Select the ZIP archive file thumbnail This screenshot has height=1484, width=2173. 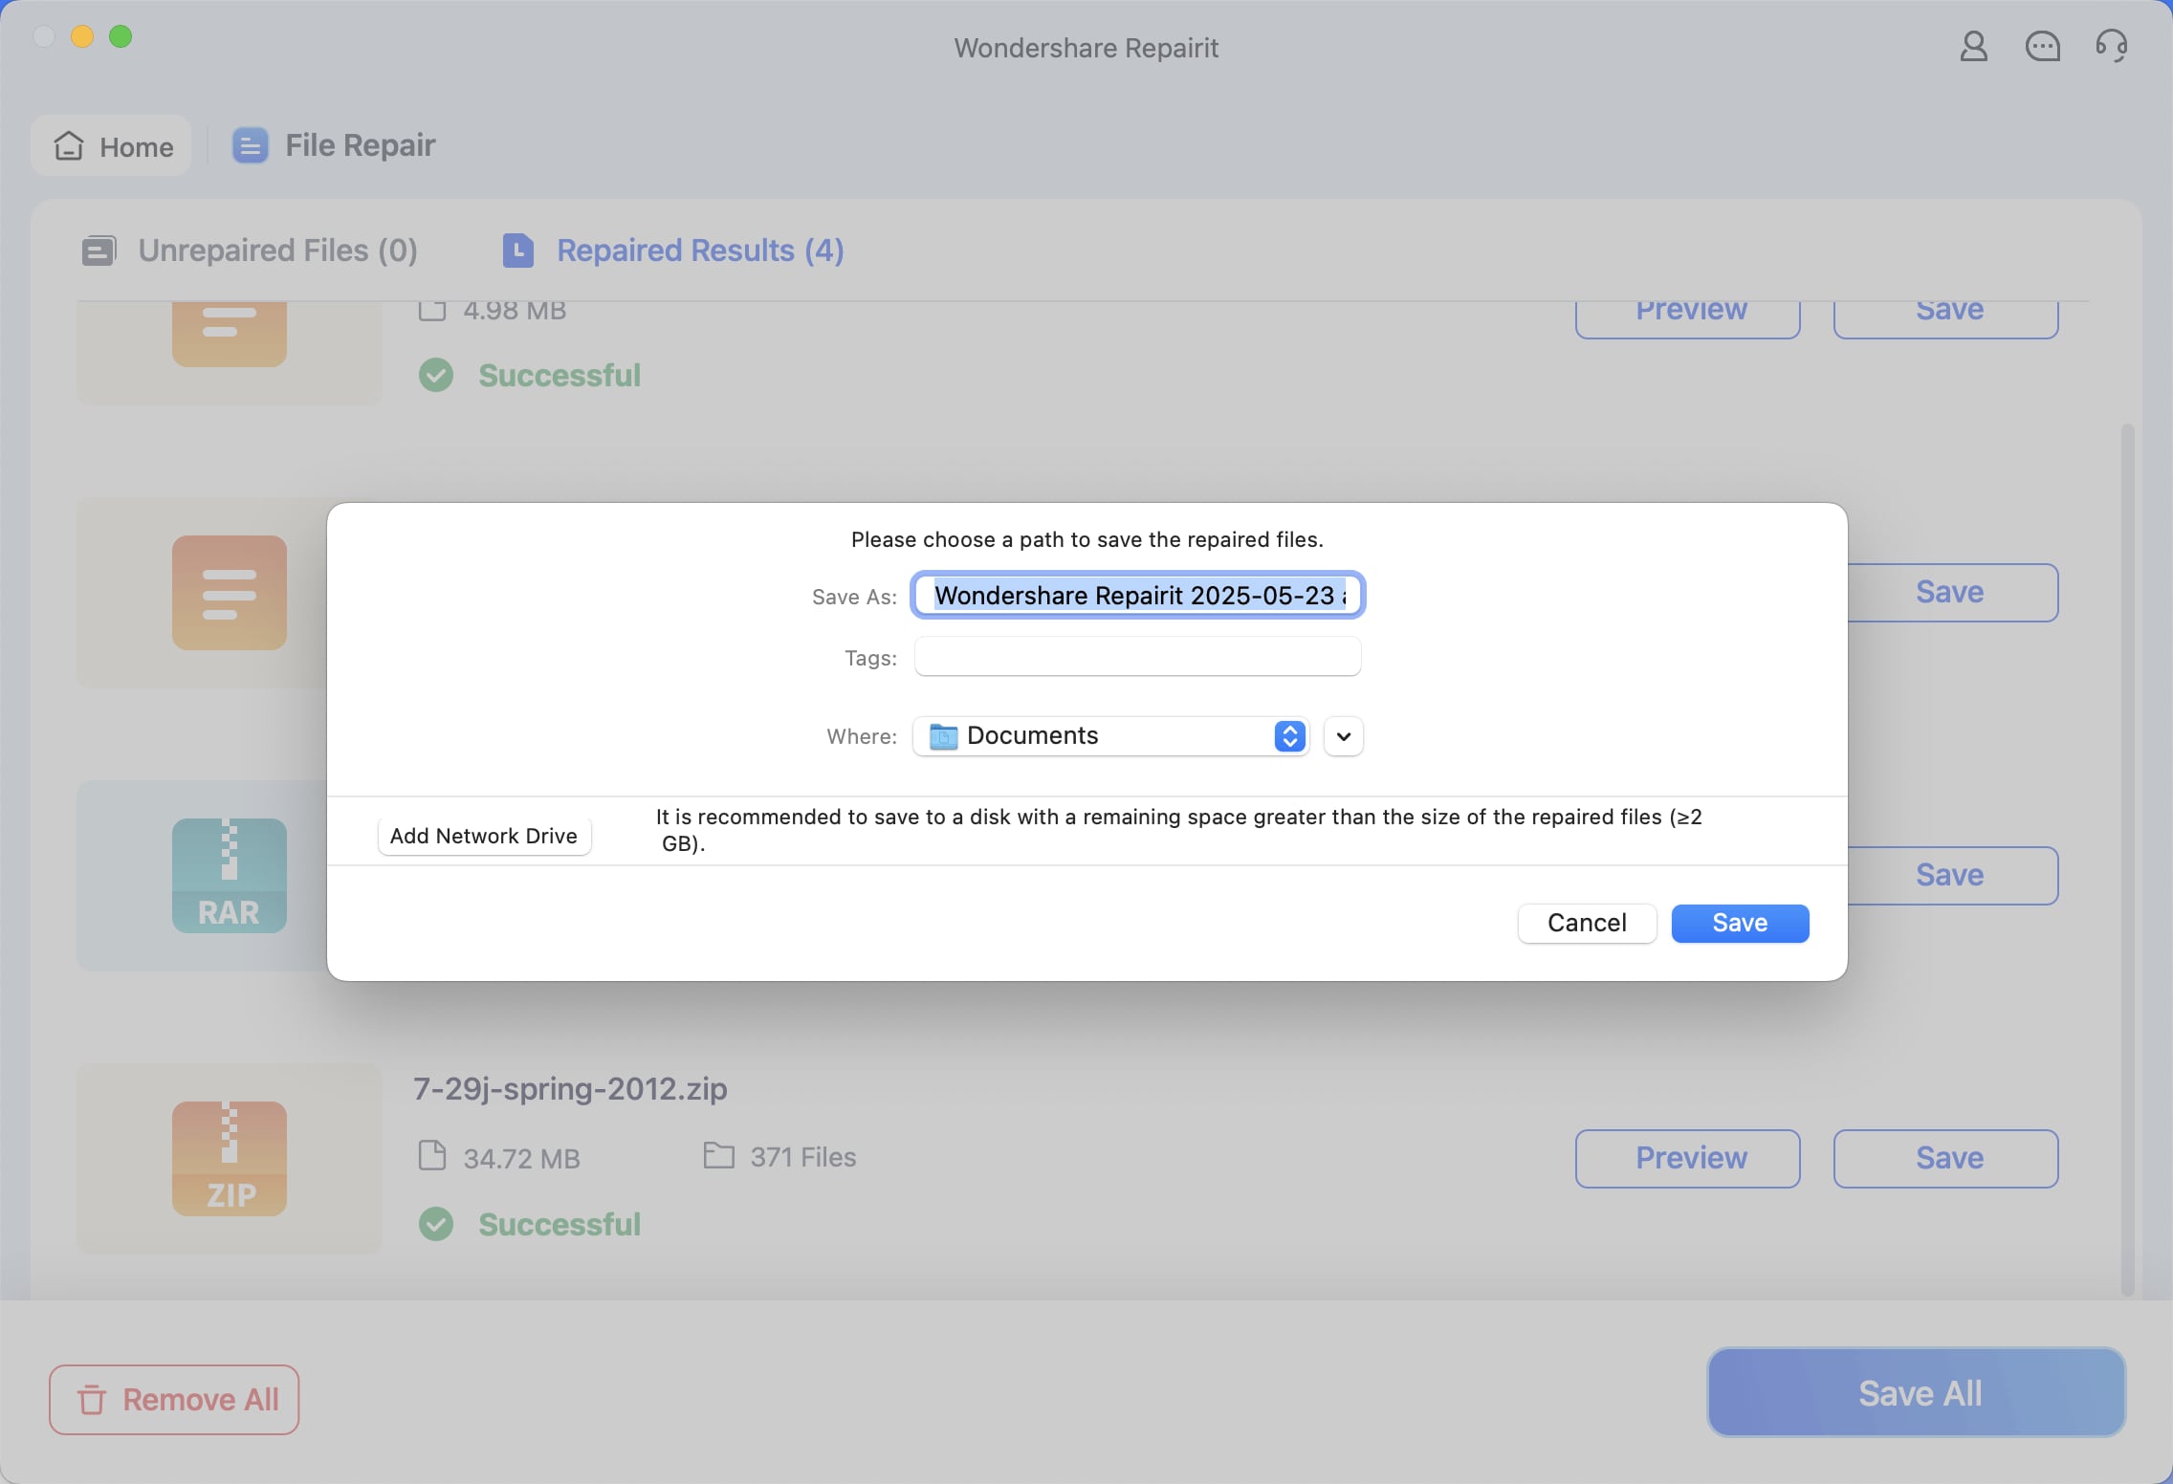pos(230,1158)
